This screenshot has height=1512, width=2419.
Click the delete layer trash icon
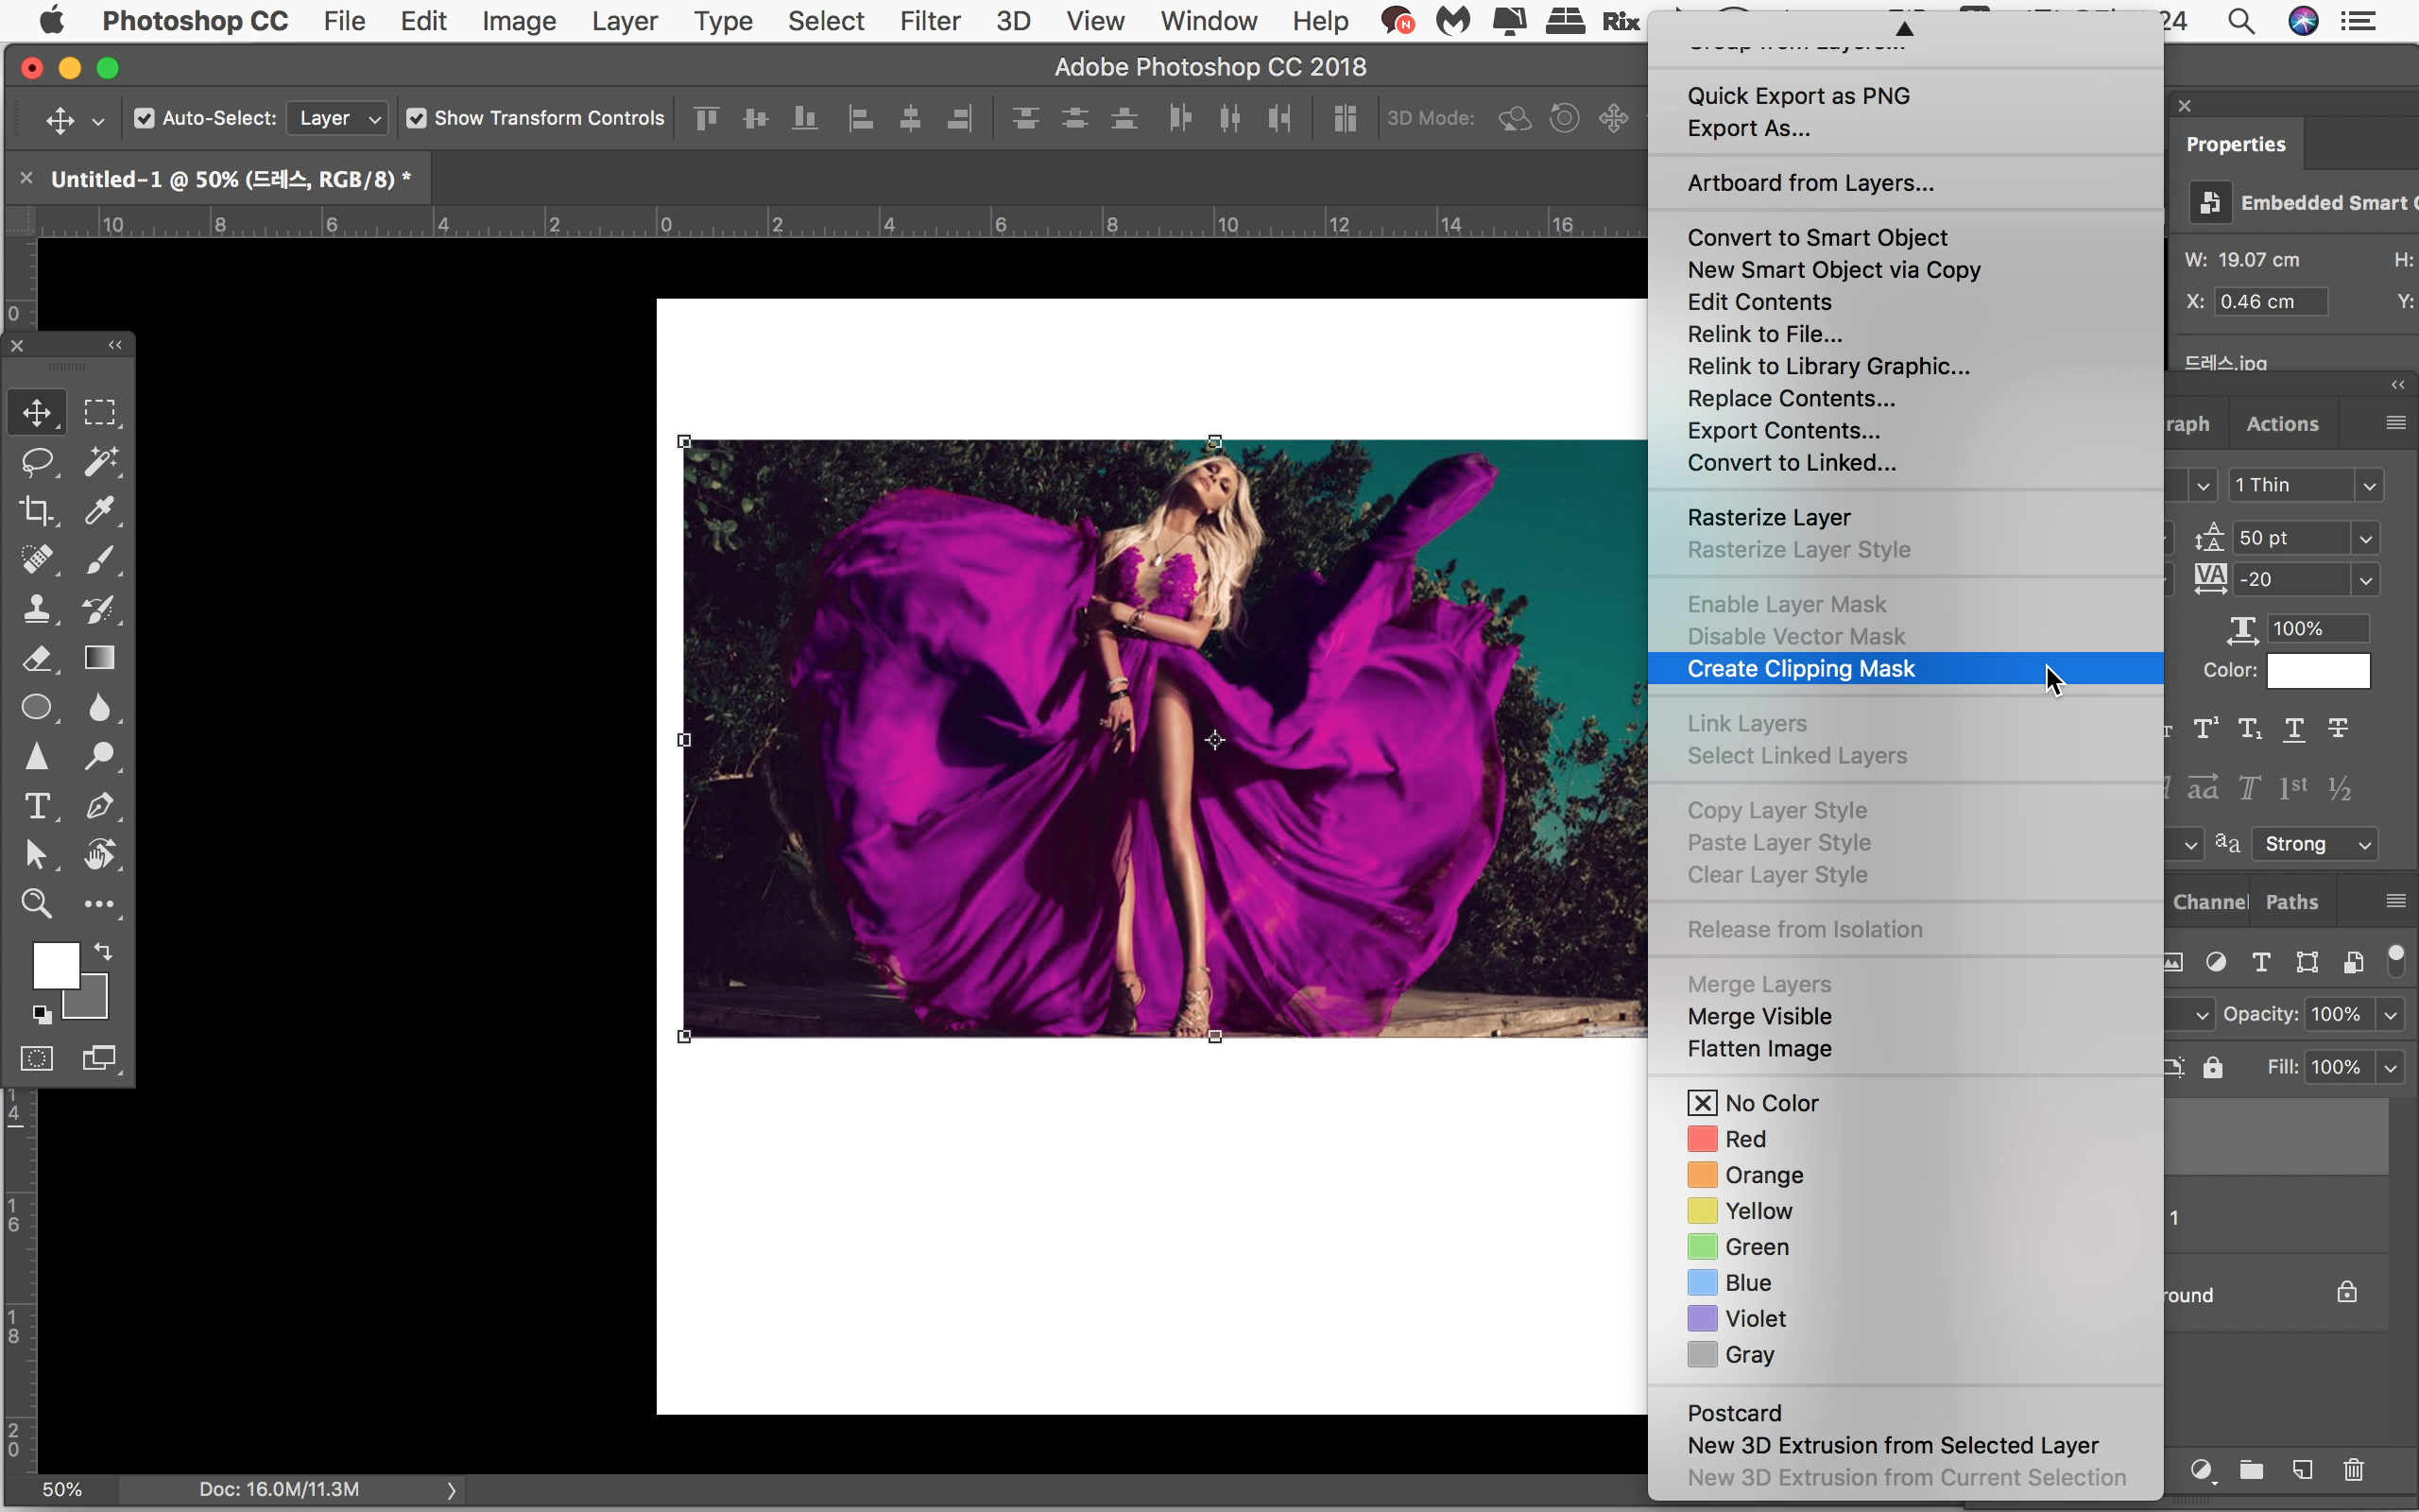coord(2354,1470)
